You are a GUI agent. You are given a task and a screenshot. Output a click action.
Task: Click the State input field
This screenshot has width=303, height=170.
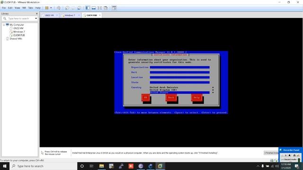pos(179,82)
